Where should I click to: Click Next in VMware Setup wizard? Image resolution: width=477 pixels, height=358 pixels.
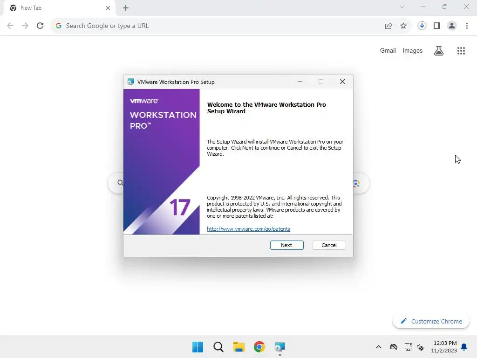pyautogui.click(x=286, y=245)
